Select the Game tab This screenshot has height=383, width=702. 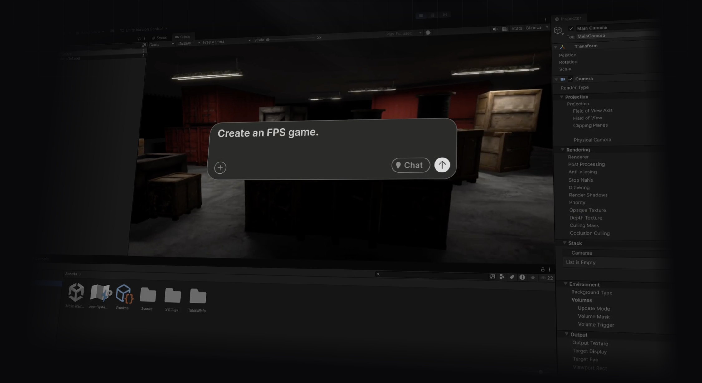(x=183, y=36)
